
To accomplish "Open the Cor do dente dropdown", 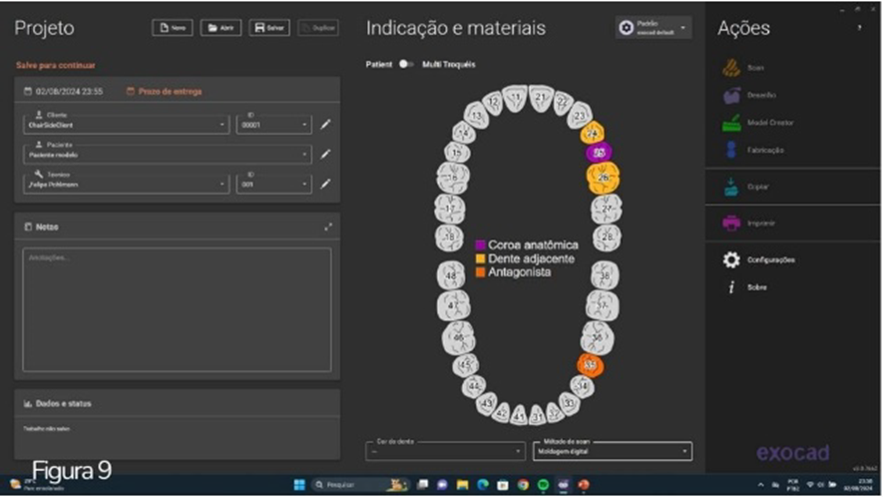I will pyautogui.click(x=517, y=451).
